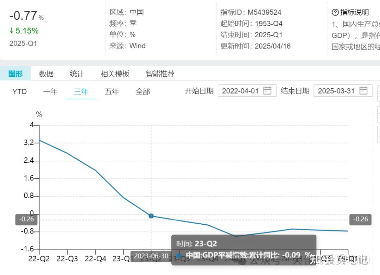
Task: Reselect the highlighted 三年 range
Action: [x=81, y=91]
